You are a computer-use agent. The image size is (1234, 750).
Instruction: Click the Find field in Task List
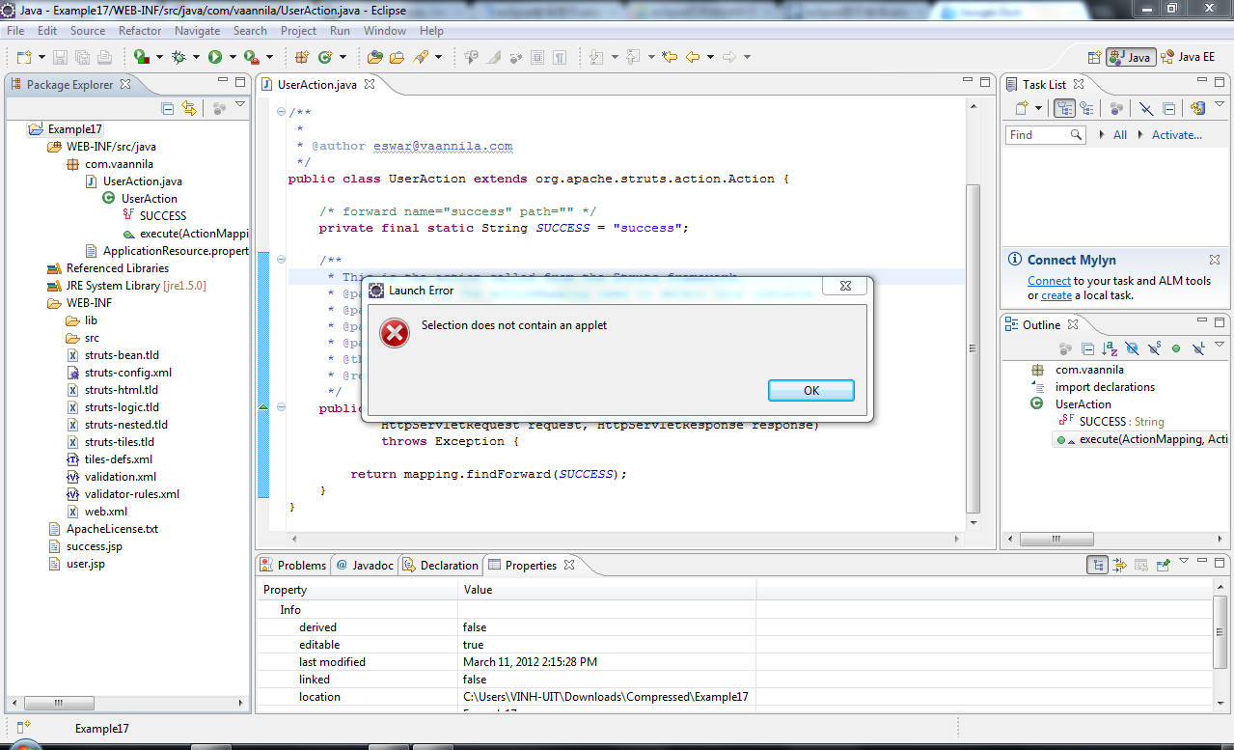(1038, 135)
